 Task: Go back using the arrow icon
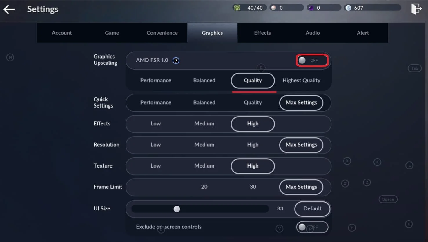click(9, 9)
